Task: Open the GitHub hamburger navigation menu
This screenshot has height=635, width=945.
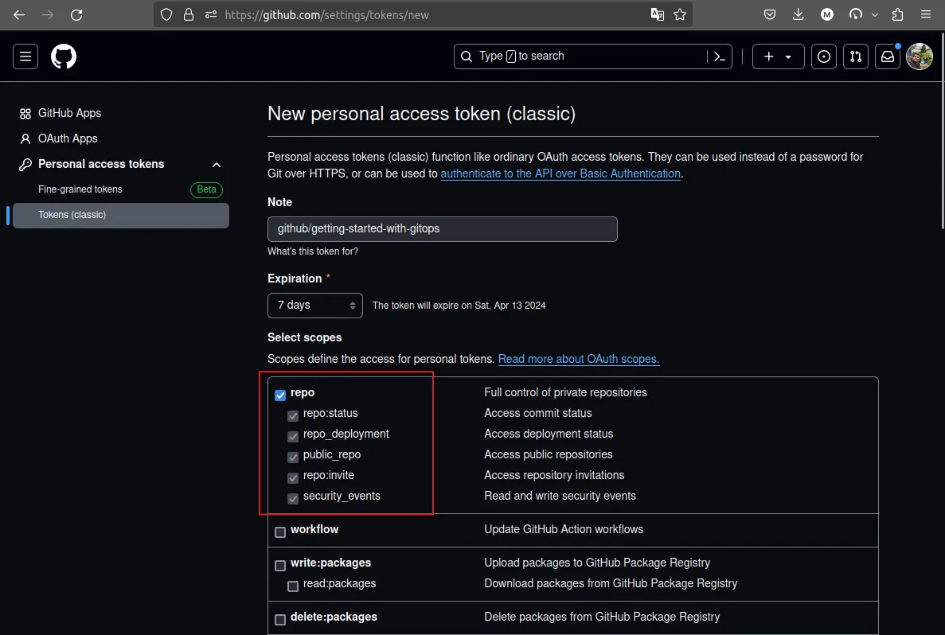Action: coord(25,56)
